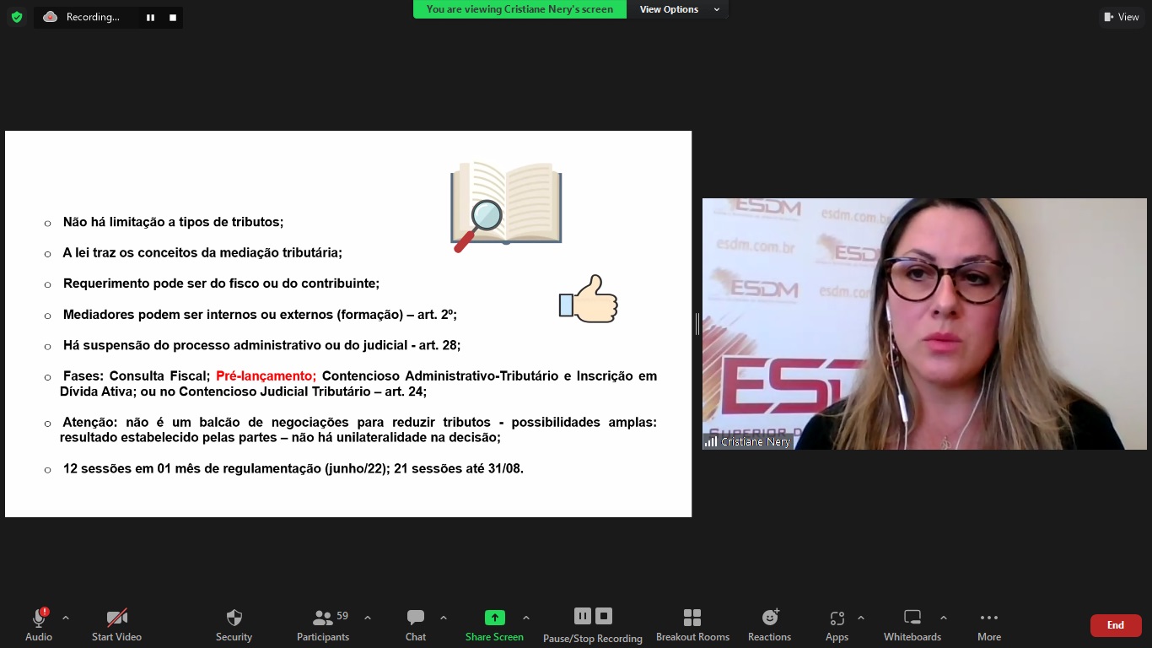Click the line 'A lei traz os conceitos da mediação tributária;'
Screen dimensions: 1152x648
coord(202,253)
